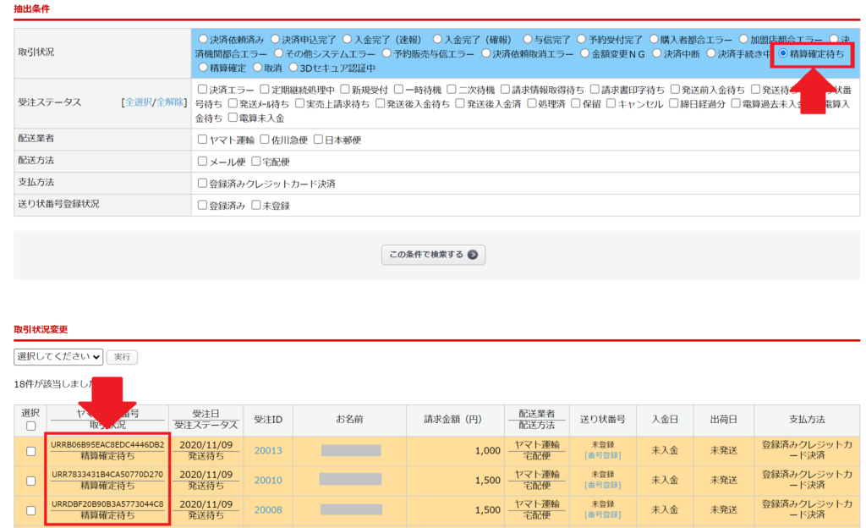Screen dimensions: 866x528
Task: Open order ID 20013 link
Action: (x=268, y=451)
